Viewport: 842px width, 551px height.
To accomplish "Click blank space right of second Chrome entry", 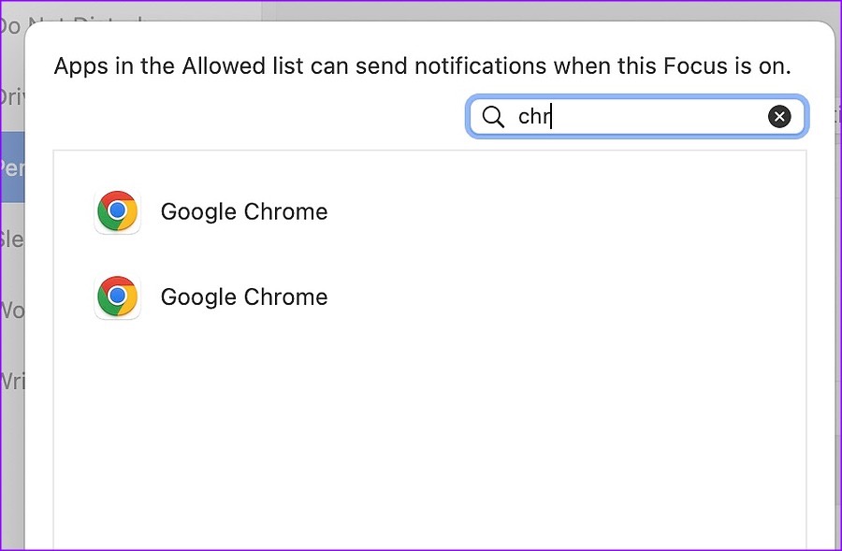I will pos(564,297).
